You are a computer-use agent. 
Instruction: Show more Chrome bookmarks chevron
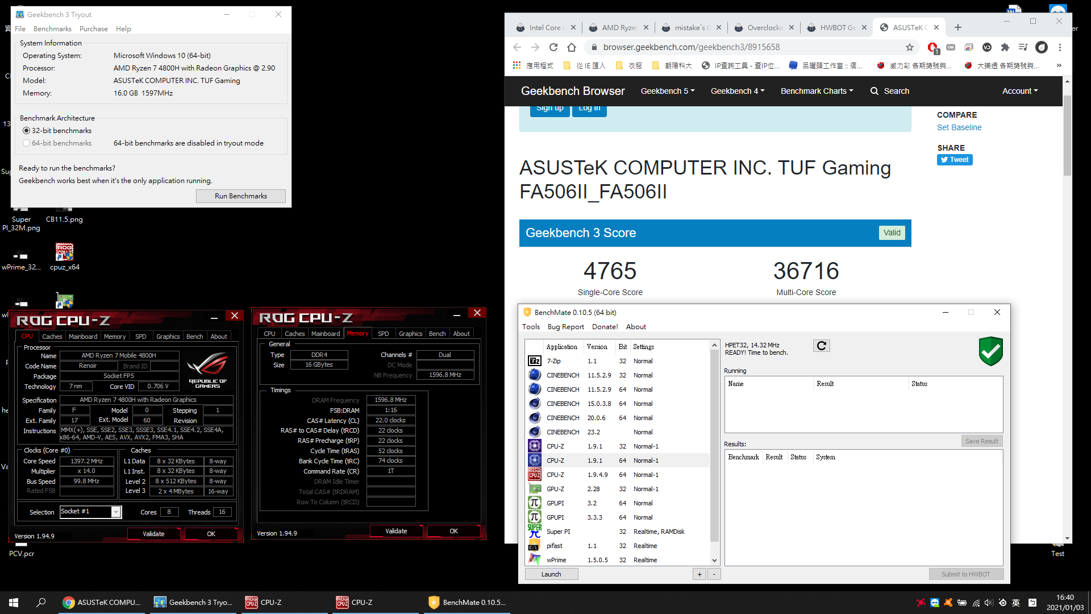point(1059,65)
